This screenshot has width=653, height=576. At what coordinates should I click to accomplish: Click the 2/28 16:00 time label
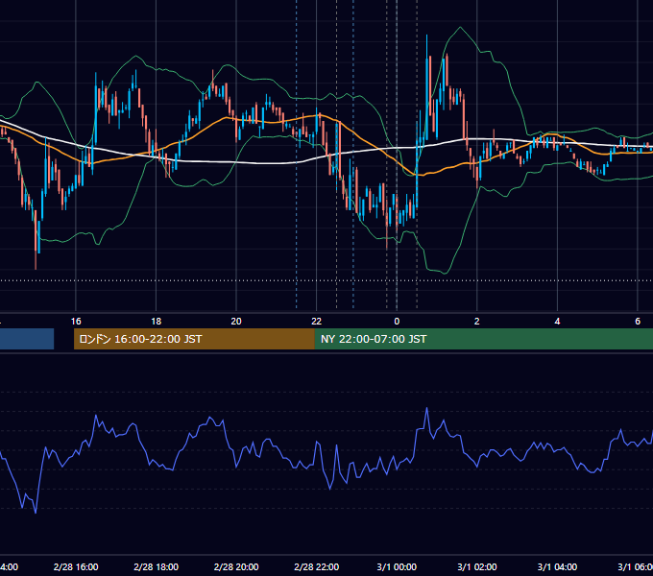click(76, 567)
